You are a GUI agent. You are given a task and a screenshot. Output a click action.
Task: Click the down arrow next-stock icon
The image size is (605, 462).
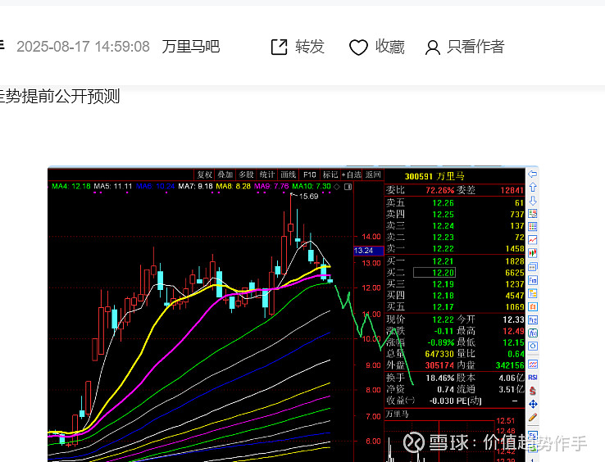[533, 201]
